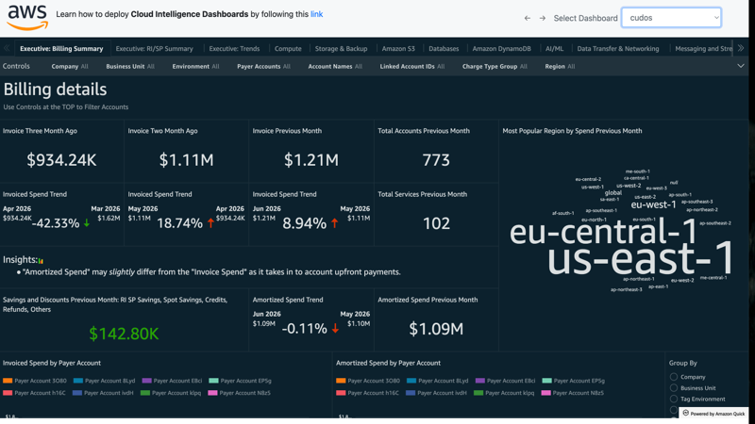The height and width of the screenshot is (424, 755).
Task: Switch to Executive: Trends tab
Action: [x=234, y=49]
